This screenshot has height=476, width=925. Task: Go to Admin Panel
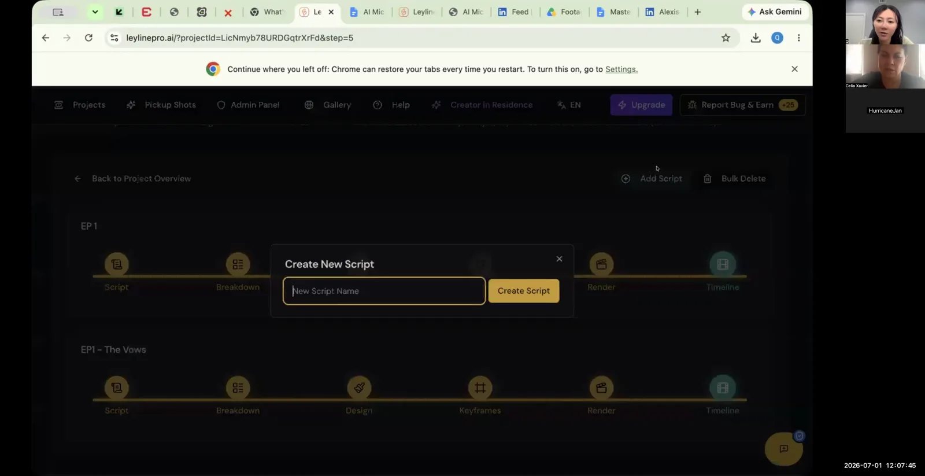tap(248, 105)
